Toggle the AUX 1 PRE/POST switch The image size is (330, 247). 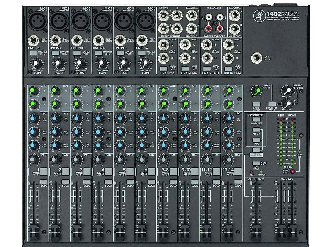pyautogui.click(x=256, y=104)
